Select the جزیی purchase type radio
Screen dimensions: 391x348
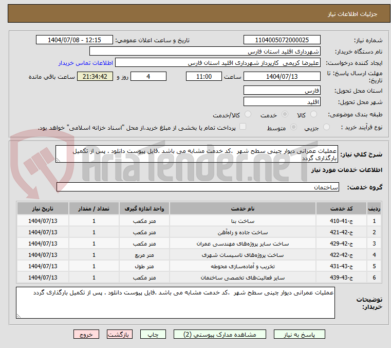coord(326,127)
